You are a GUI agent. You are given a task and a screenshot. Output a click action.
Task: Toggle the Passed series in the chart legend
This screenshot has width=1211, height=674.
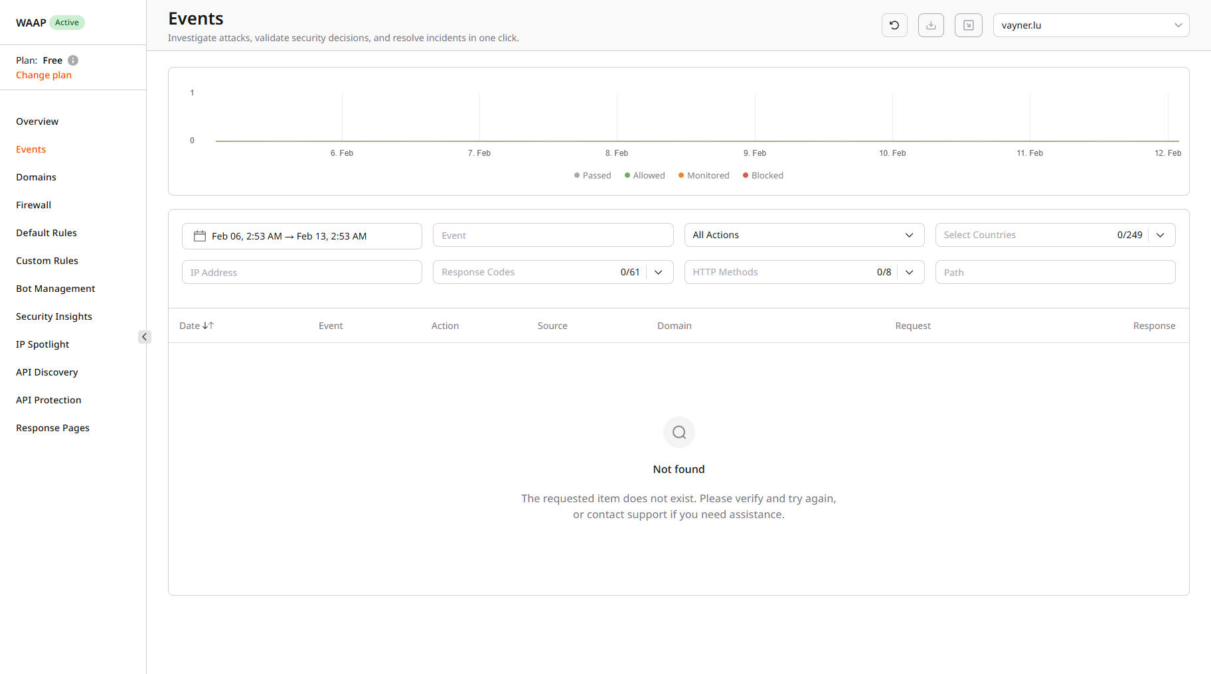click(x=592, y=175)
